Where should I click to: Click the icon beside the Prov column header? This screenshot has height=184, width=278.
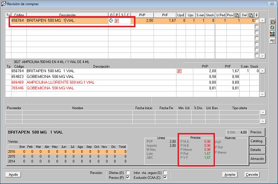pyautogui.click(x=237, y=15)
